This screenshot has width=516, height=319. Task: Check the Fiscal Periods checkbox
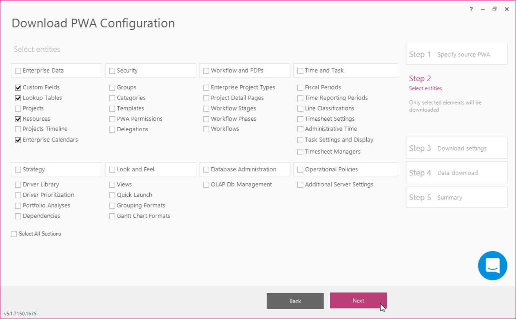point(300,87)
